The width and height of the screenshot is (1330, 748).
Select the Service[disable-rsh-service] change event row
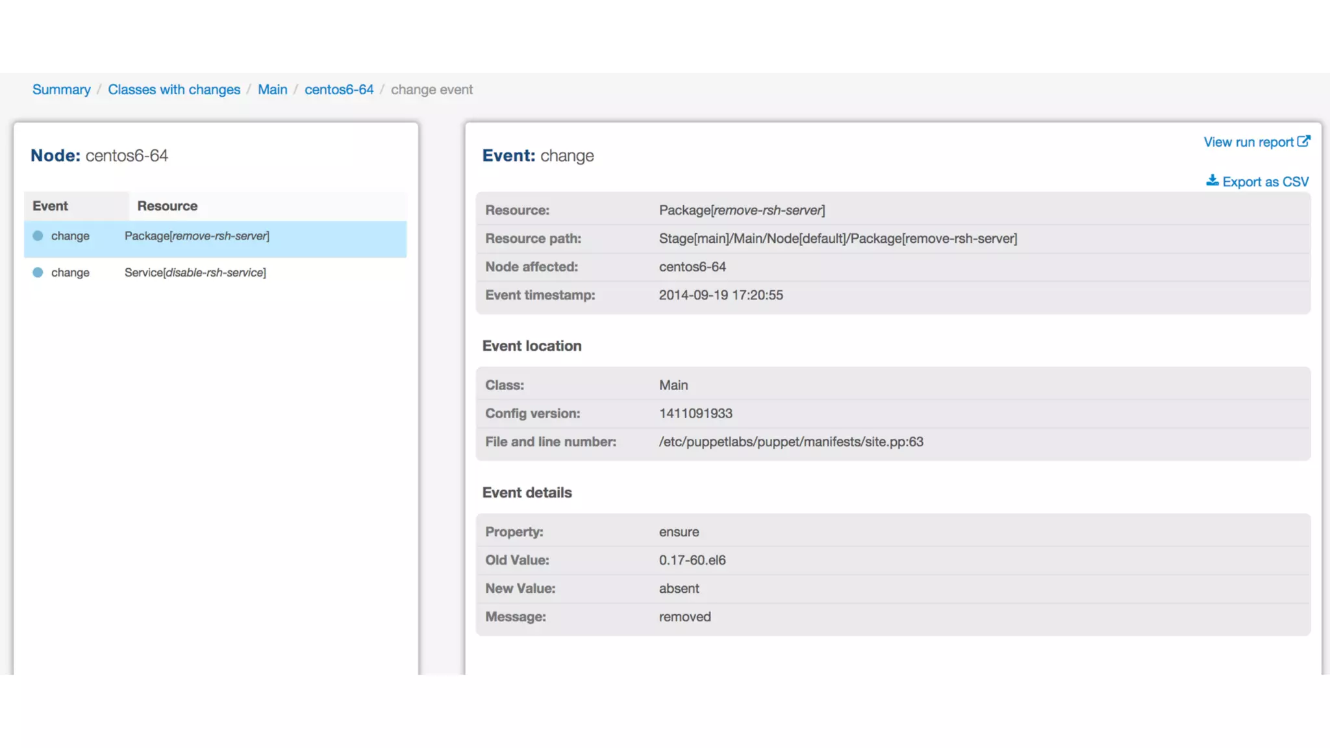pos(195,273)
